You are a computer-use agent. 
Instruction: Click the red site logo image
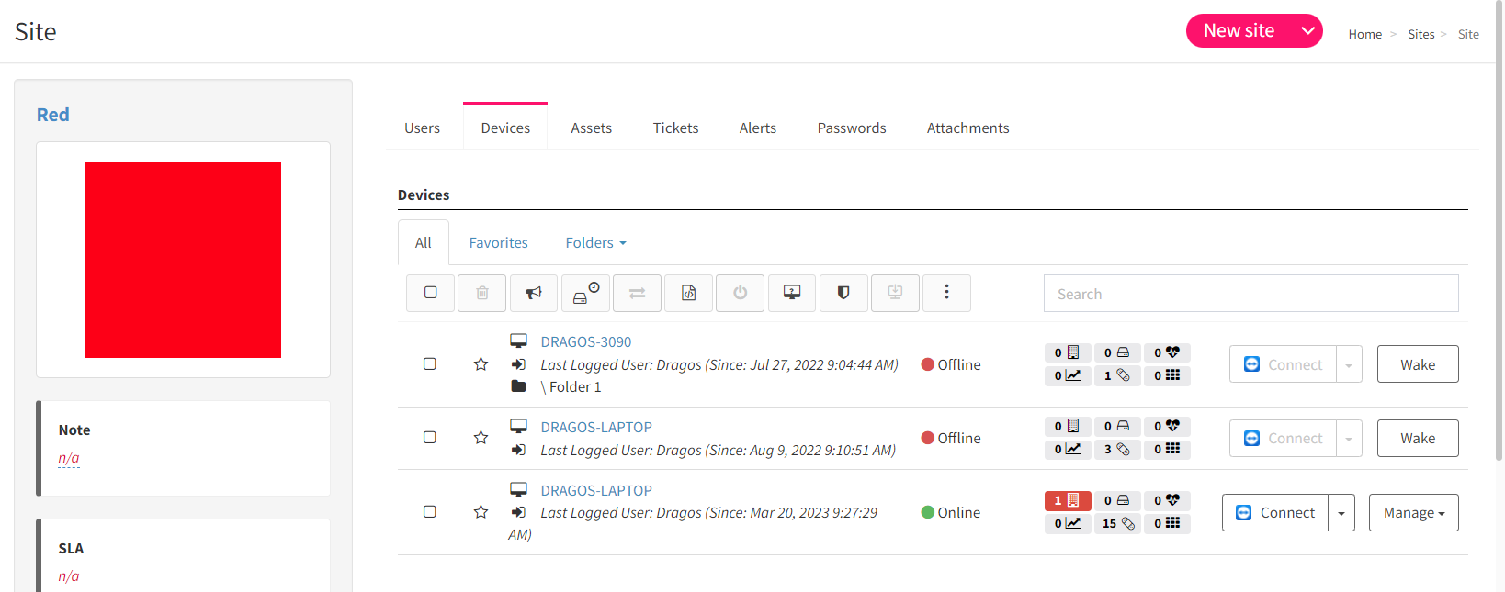tap(183, 260)
